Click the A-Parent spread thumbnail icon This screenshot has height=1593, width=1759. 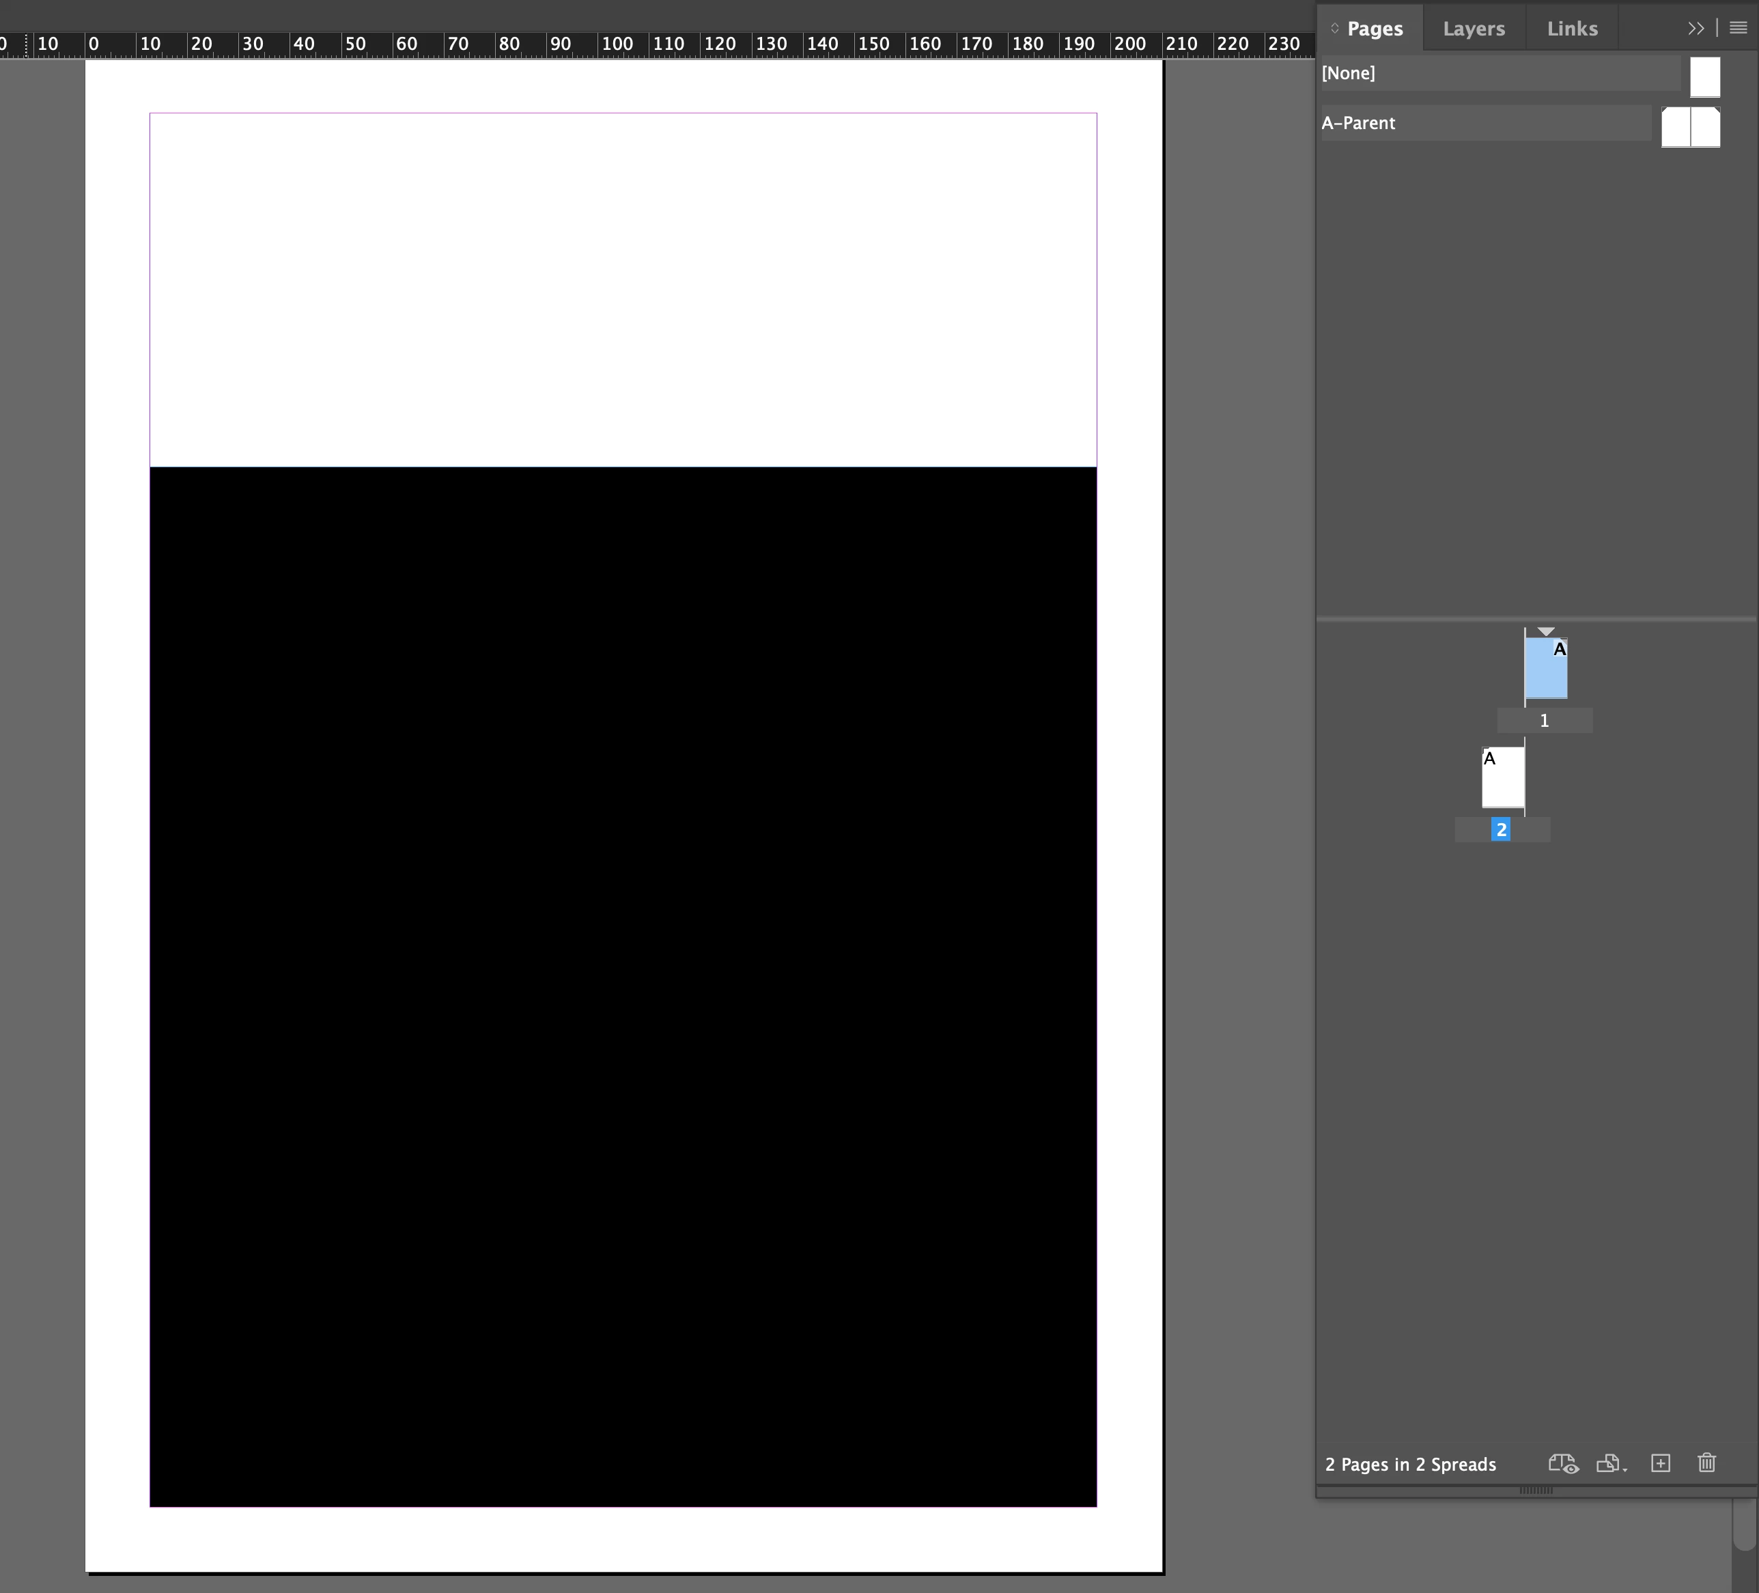1690,128
